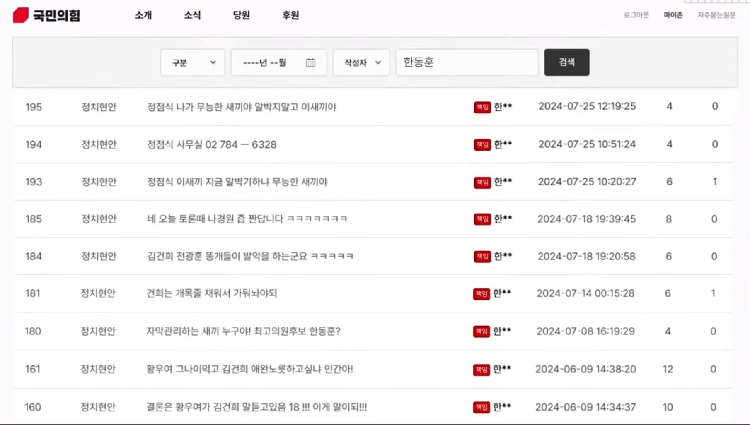Click post number 195
The width and height of the screenshot is (750, 425).
(34, 107)
